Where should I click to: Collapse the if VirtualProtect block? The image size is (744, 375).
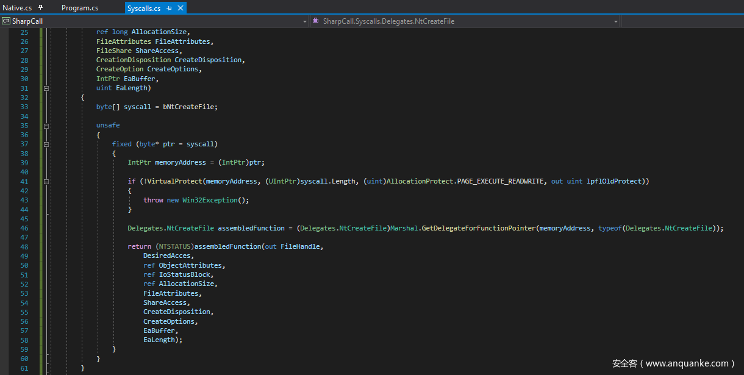pyautogui.click(x=46, y=182)
